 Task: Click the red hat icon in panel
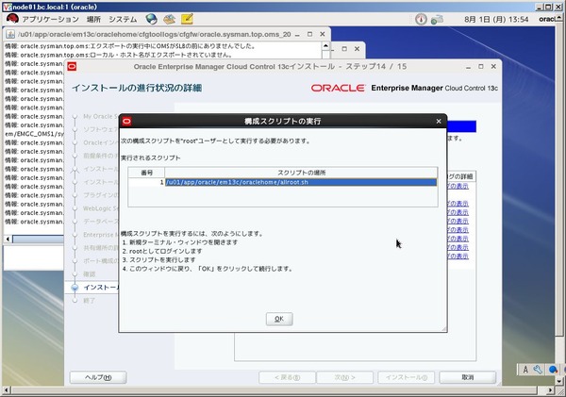click(12, 19)
